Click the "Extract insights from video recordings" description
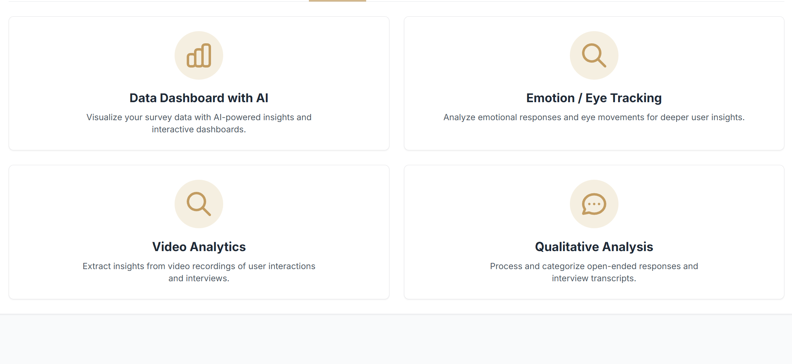 click(x=199, y=266)
